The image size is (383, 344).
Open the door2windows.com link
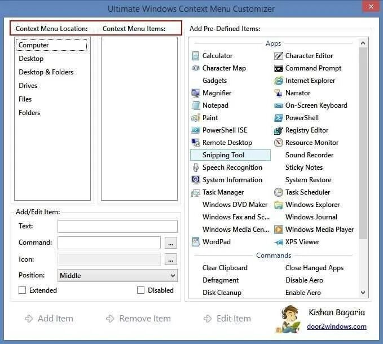(337, 327)
